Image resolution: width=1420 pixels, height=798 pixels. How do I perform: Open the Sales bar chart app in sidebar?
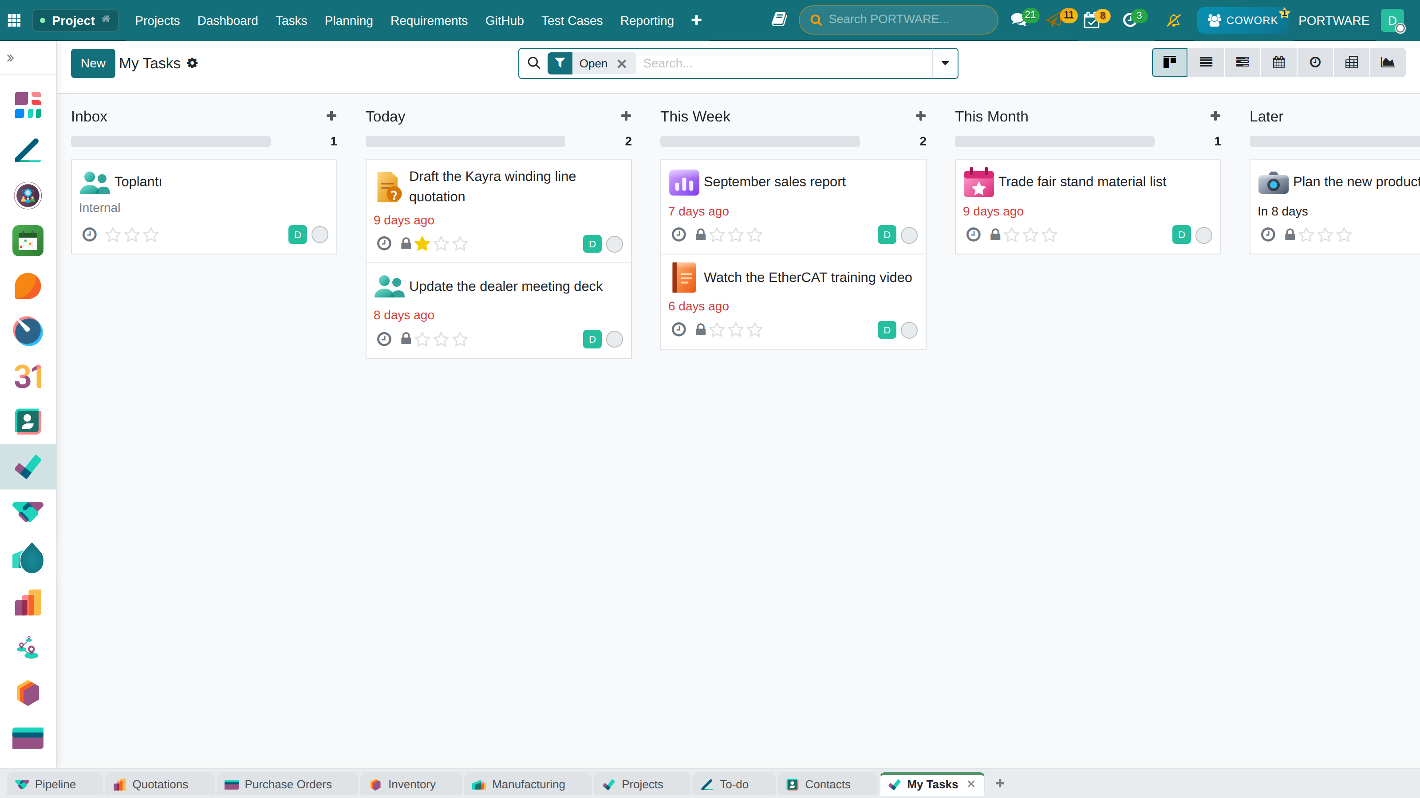[x=28, y=602]
